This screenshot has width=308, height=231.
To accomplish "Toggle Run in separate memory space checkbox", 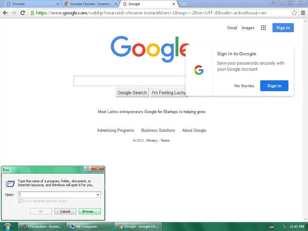I will click(x=20, y=201).
